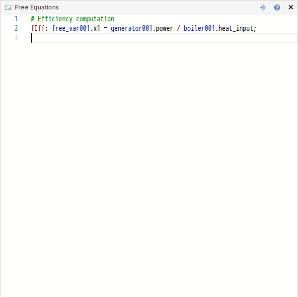Click the 'power' property of generator001
The width and height of the screenshot is (298, 297).
pos(164,28)
